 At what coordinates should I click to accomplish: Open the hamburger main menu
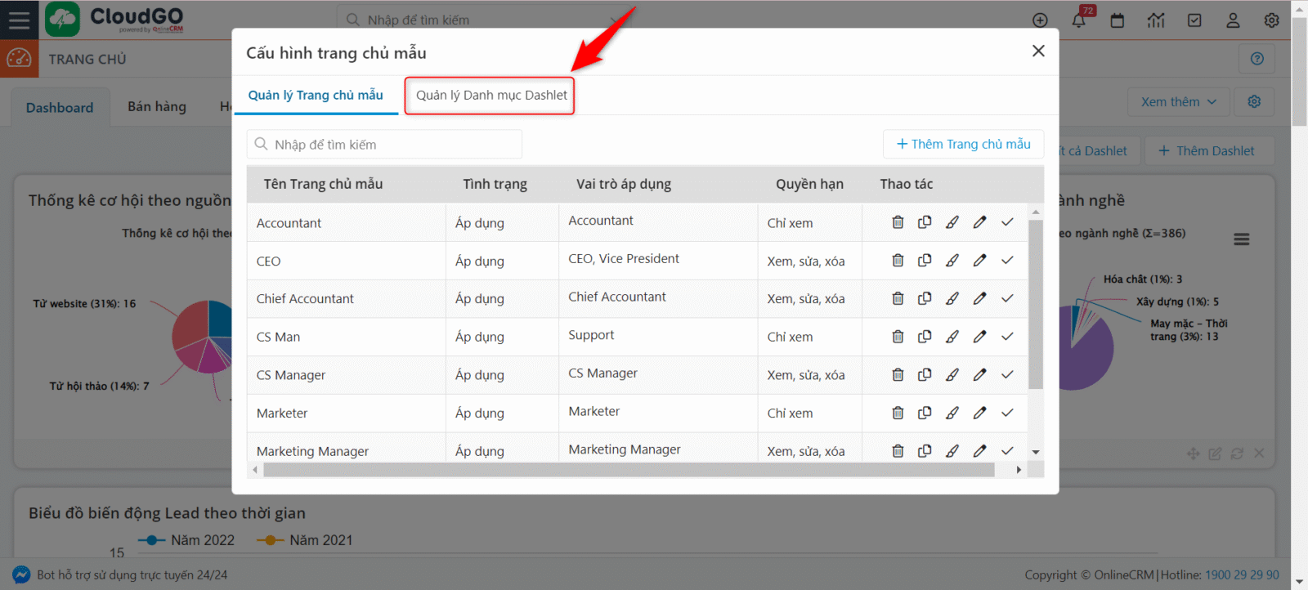coord(19,20)
